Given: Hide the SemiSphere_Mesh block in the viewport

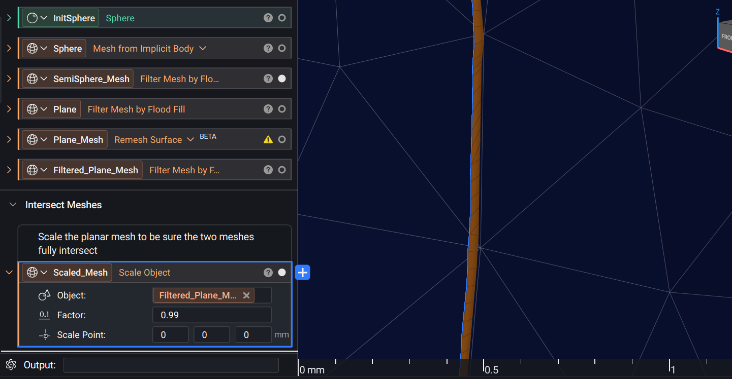Looking at the screenshot, I should pos(282,79).
